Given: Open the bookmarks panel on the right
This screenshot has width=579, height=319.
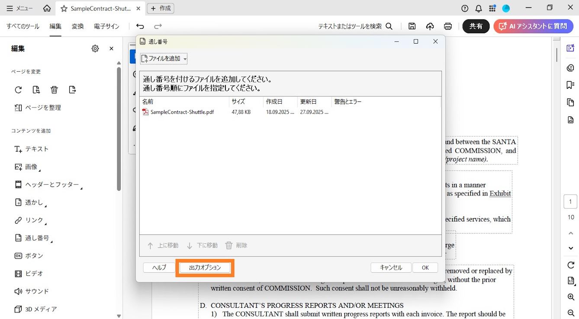Looking at the screenshot, I should [x=570, y=85].
